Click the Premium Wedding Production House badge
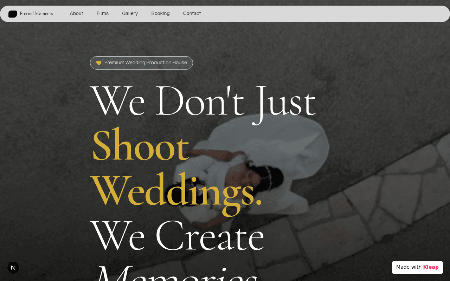The image size is (450, 281). 141,63
